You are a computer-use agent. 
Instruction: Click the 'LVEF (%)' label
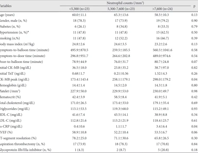(6, 132)
